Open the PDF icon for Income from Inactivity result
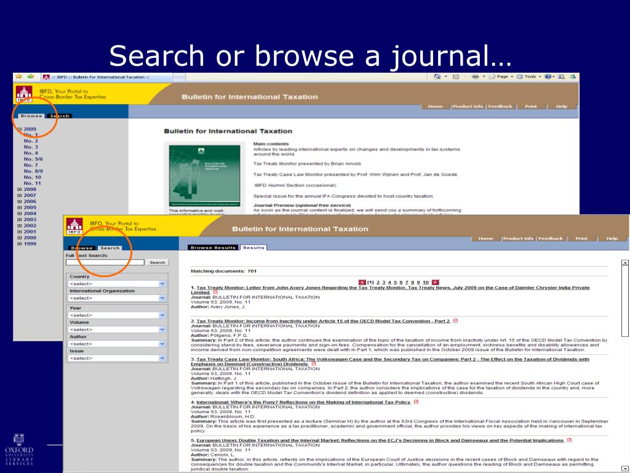This screenshot has height=473, width=630. click(455, 321)
